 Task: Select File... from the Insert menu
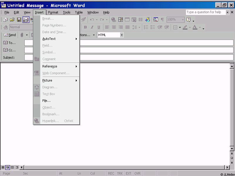(46, 101)
